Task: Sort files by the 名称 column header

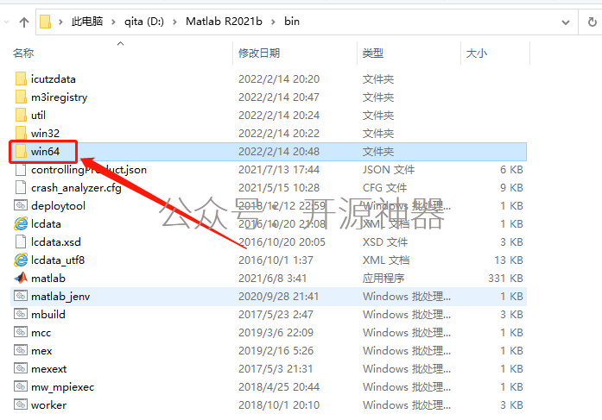Action: point(24,53)
